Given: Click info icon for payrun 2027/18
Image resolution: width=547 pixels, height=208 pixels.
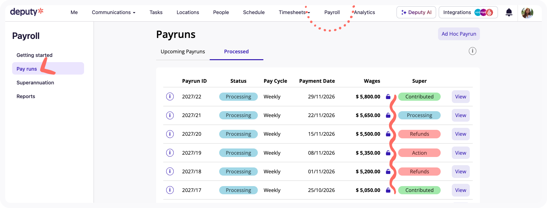Looking at the screenshot, I should (170, 171).
